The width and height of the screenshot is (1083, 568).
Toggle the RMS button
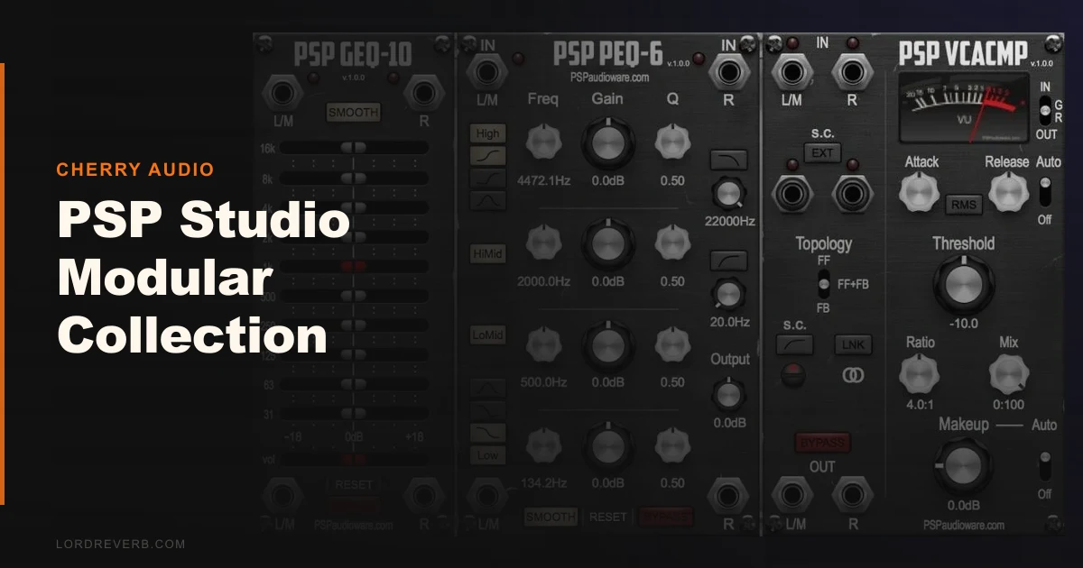coord(964,206)
